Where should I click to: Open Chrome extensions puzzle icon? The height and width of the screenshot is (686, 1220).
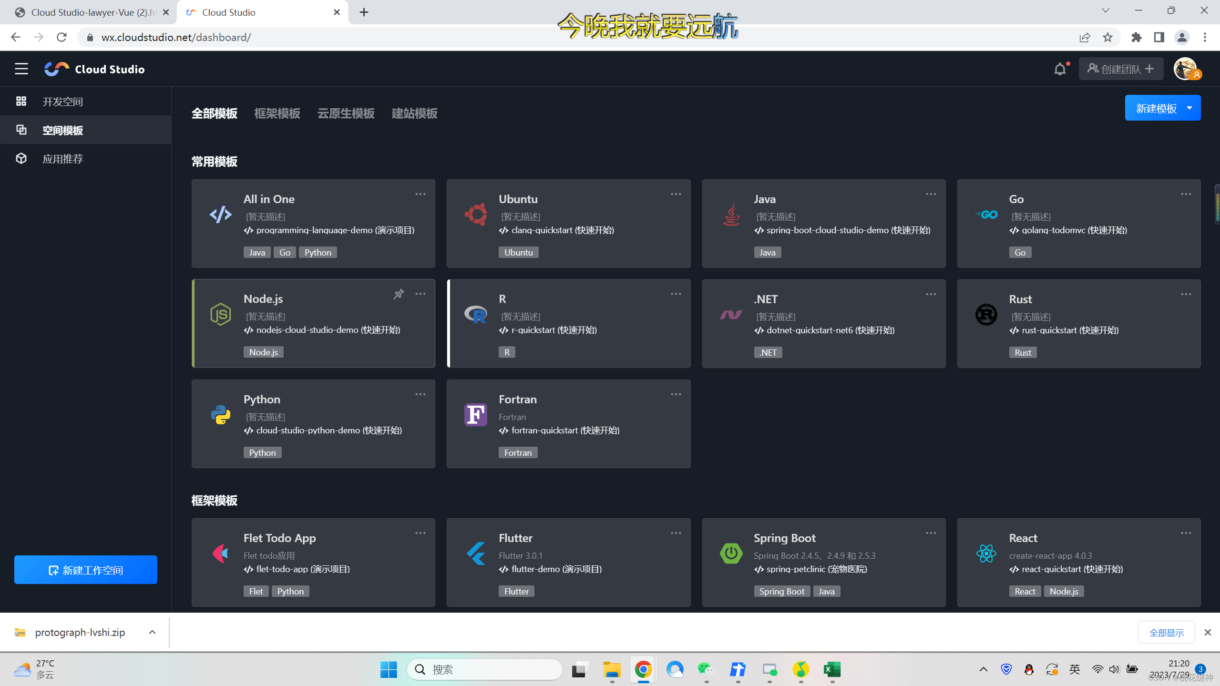1136,37
